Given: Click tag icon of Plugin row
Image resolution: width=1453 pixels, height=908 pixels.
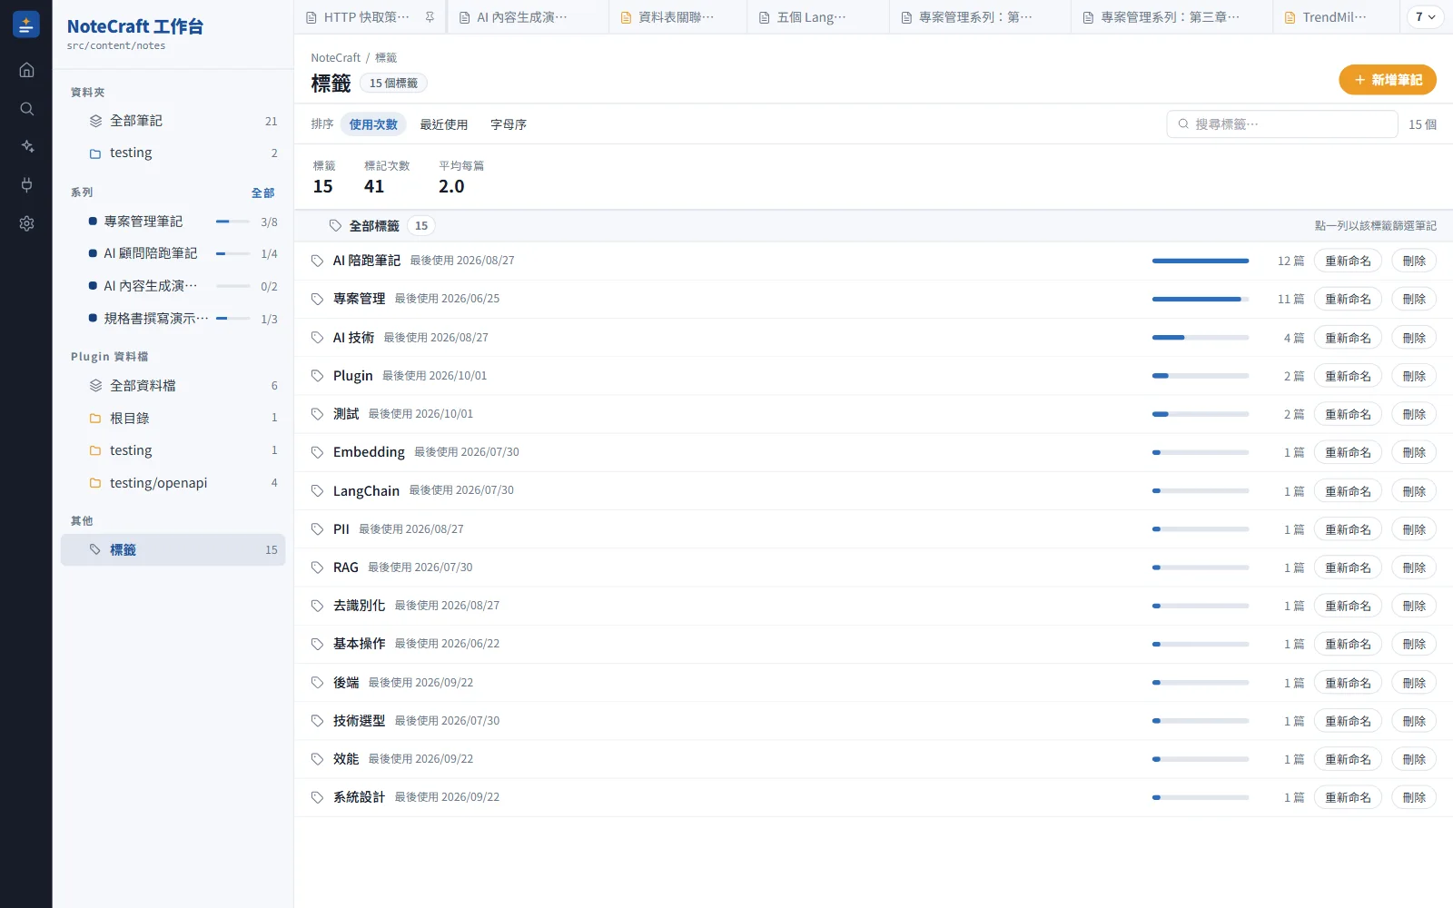Looking at the screenshot, I should (317, 376).
